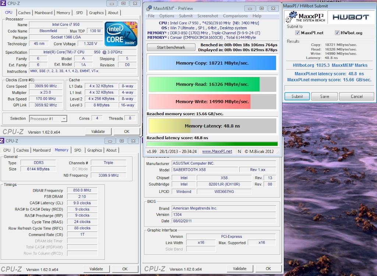Image resolution: width=377 pixels, height=276 pixels.
Task: Click the Multiplier value x 23.0
Action: 46,92
